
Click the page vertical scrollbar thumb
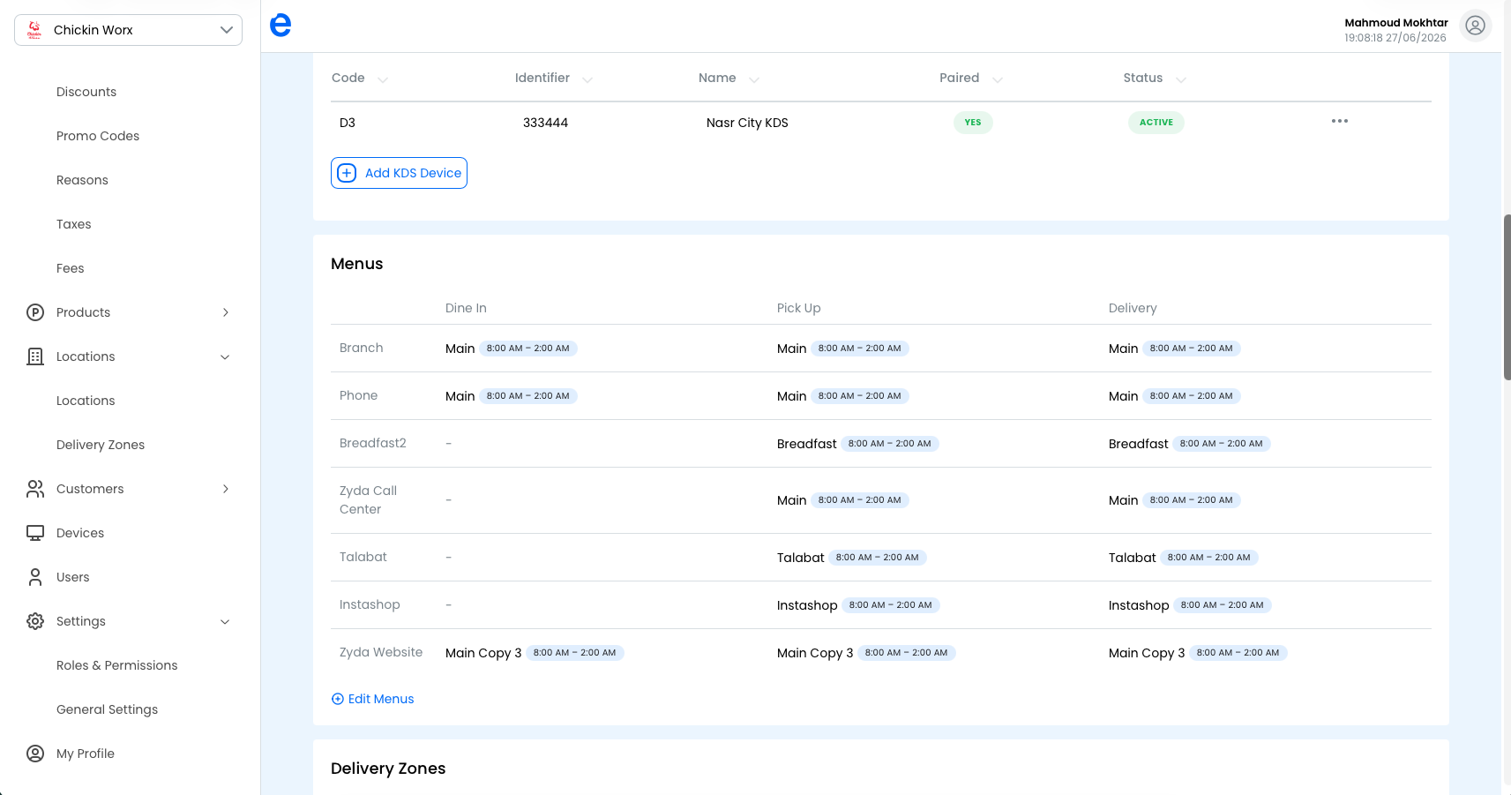1507,297
